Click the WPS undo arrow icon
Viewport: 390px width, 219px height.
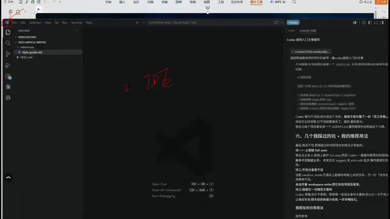46,2
